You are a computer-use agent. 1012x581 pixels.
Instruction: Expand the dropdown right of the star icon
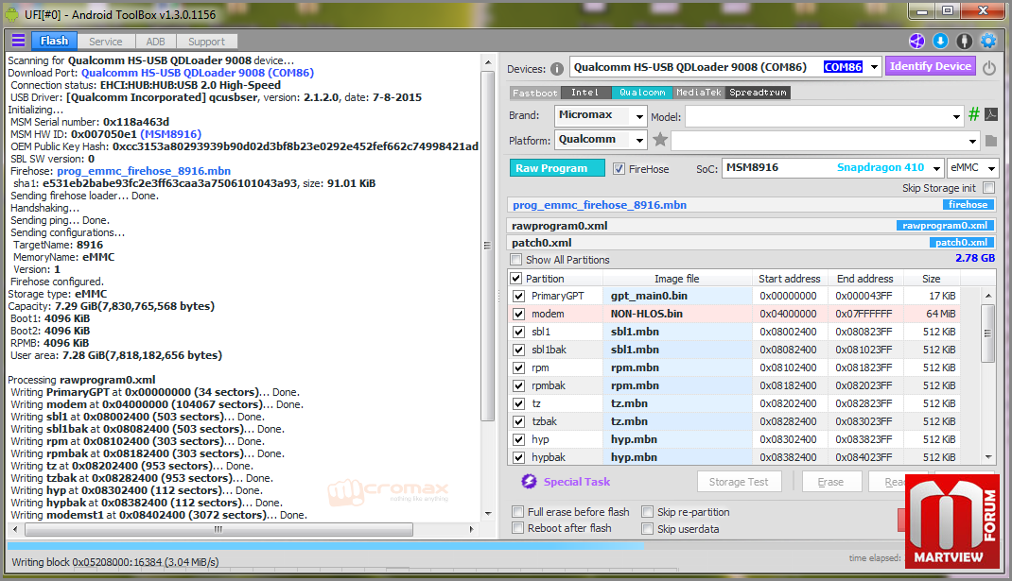click(972, 141)
